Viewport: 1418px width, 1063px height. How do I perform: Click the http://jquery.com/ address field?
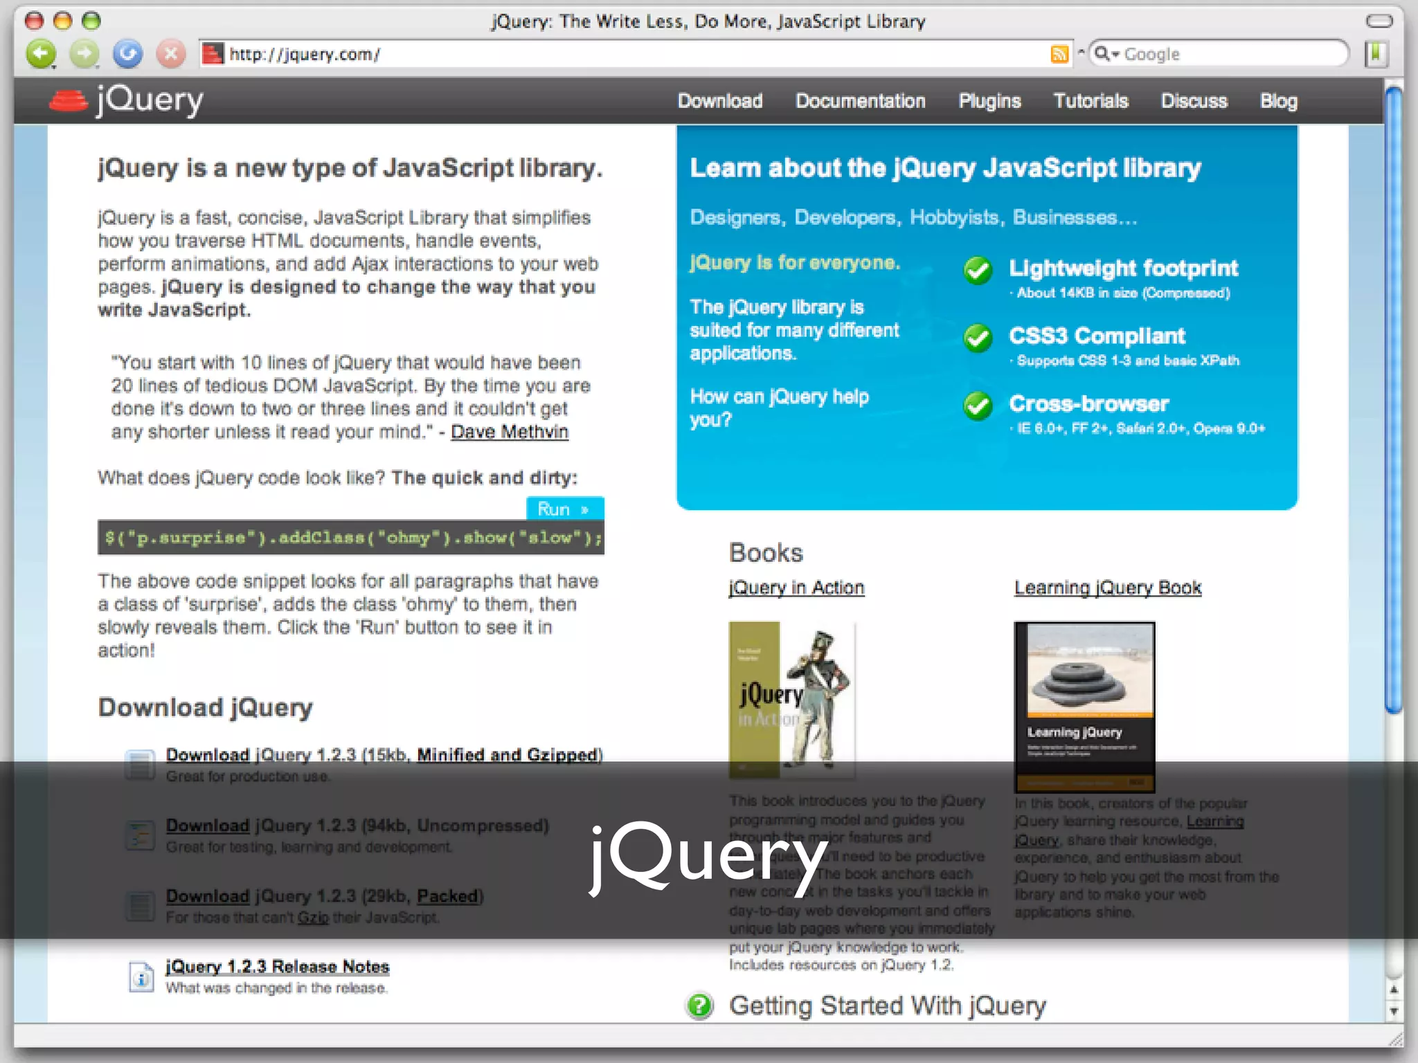[x=637, y=54]
